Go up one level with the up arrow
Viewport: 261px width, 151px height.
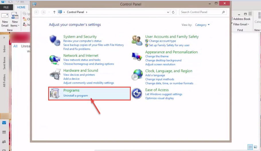(x=54, y=12)
